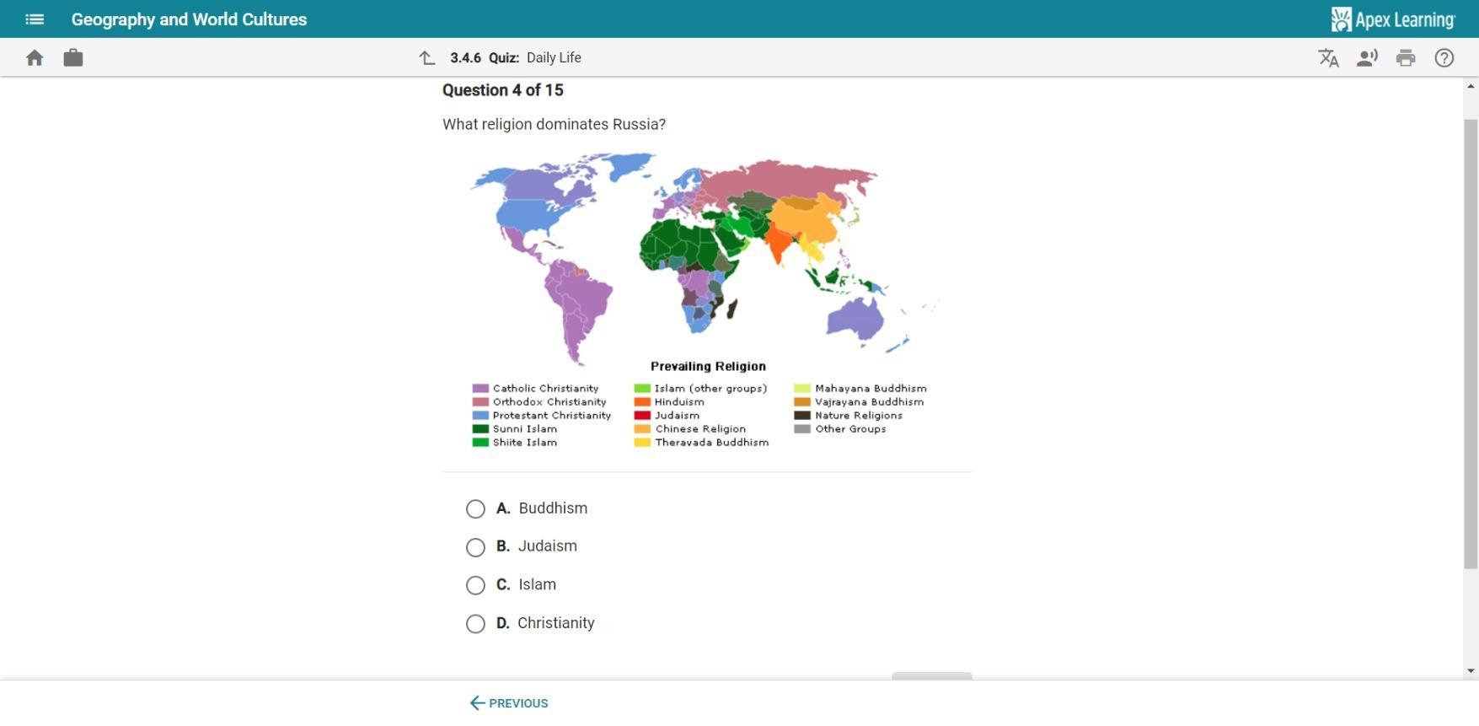The height and width of the screenshot is (726, 1479).
Task: Click the Other Groups legend swatch
Action: click(802, 429)
